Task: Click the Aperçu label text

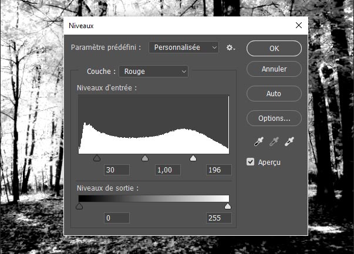Action: [269, 162]
